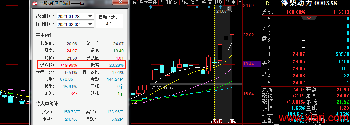Image resolution: width=350 pixels, height=125 pixels.
Task: Click the print icon in chart toolbar
Action: tap(228, 2)
